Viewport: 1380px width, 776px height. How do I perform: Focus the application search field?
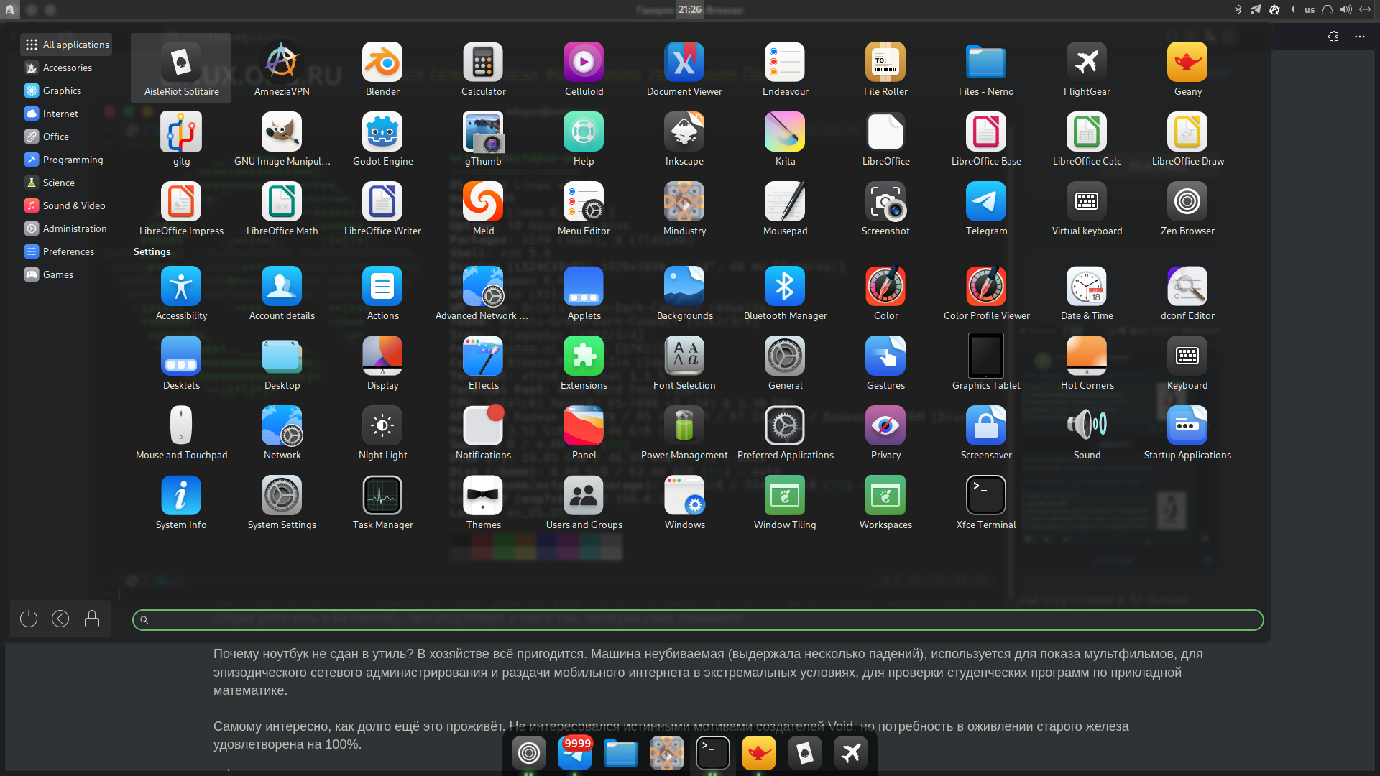tap(697, 620)
